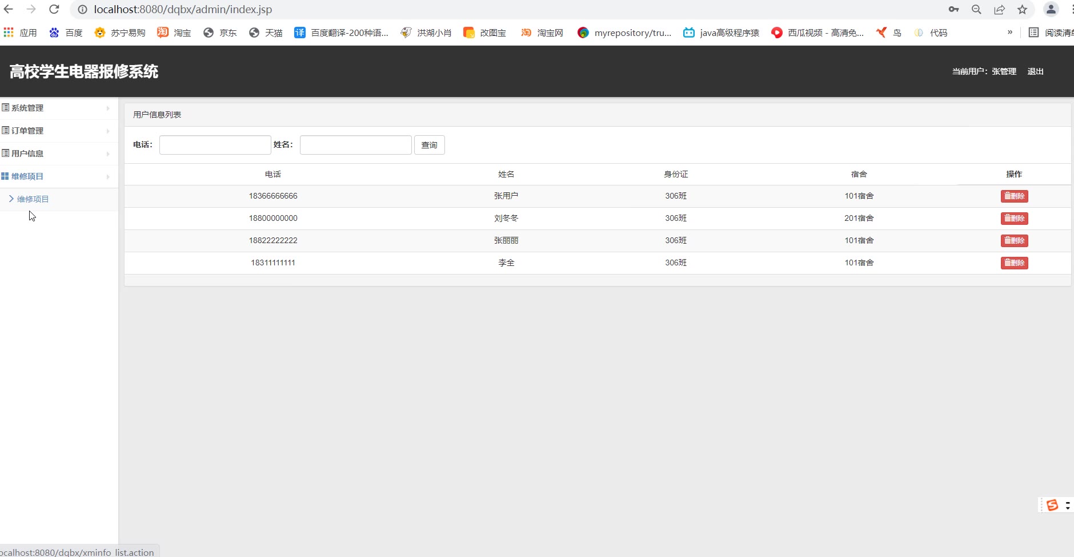Share this page using the share icon
Image resolution: width=1074 pixels, height=557 pixels.
(999, 9)
